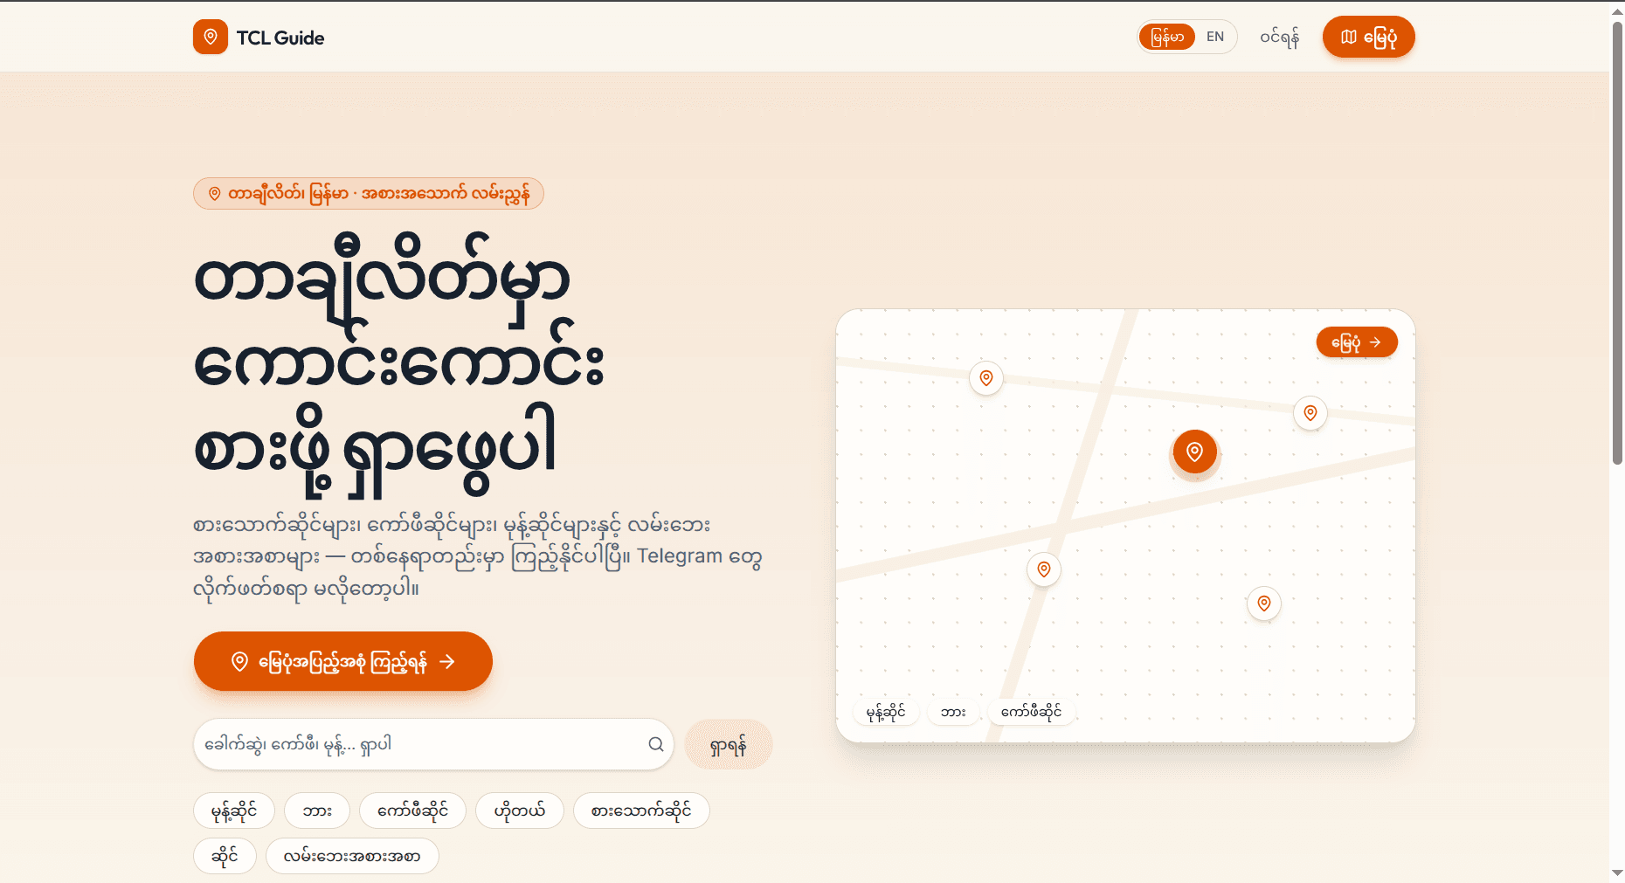Screen dimensions: 1625x883
Task: Click the မုန့်ဆိုင် chip on the map card
Action: 886,712
